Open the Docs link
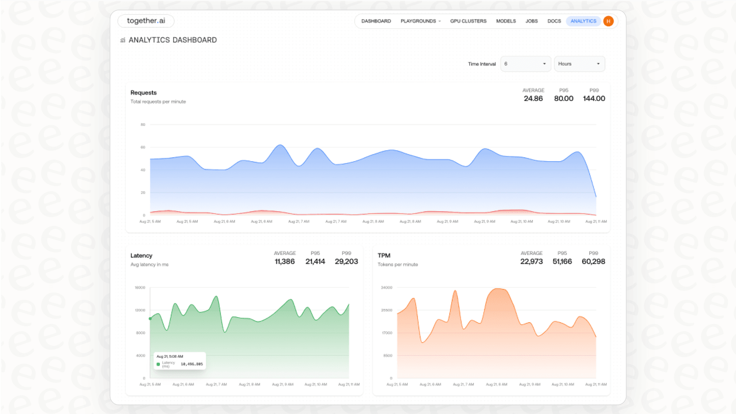This screenshot has width=736, height=414. coord(554,21)
